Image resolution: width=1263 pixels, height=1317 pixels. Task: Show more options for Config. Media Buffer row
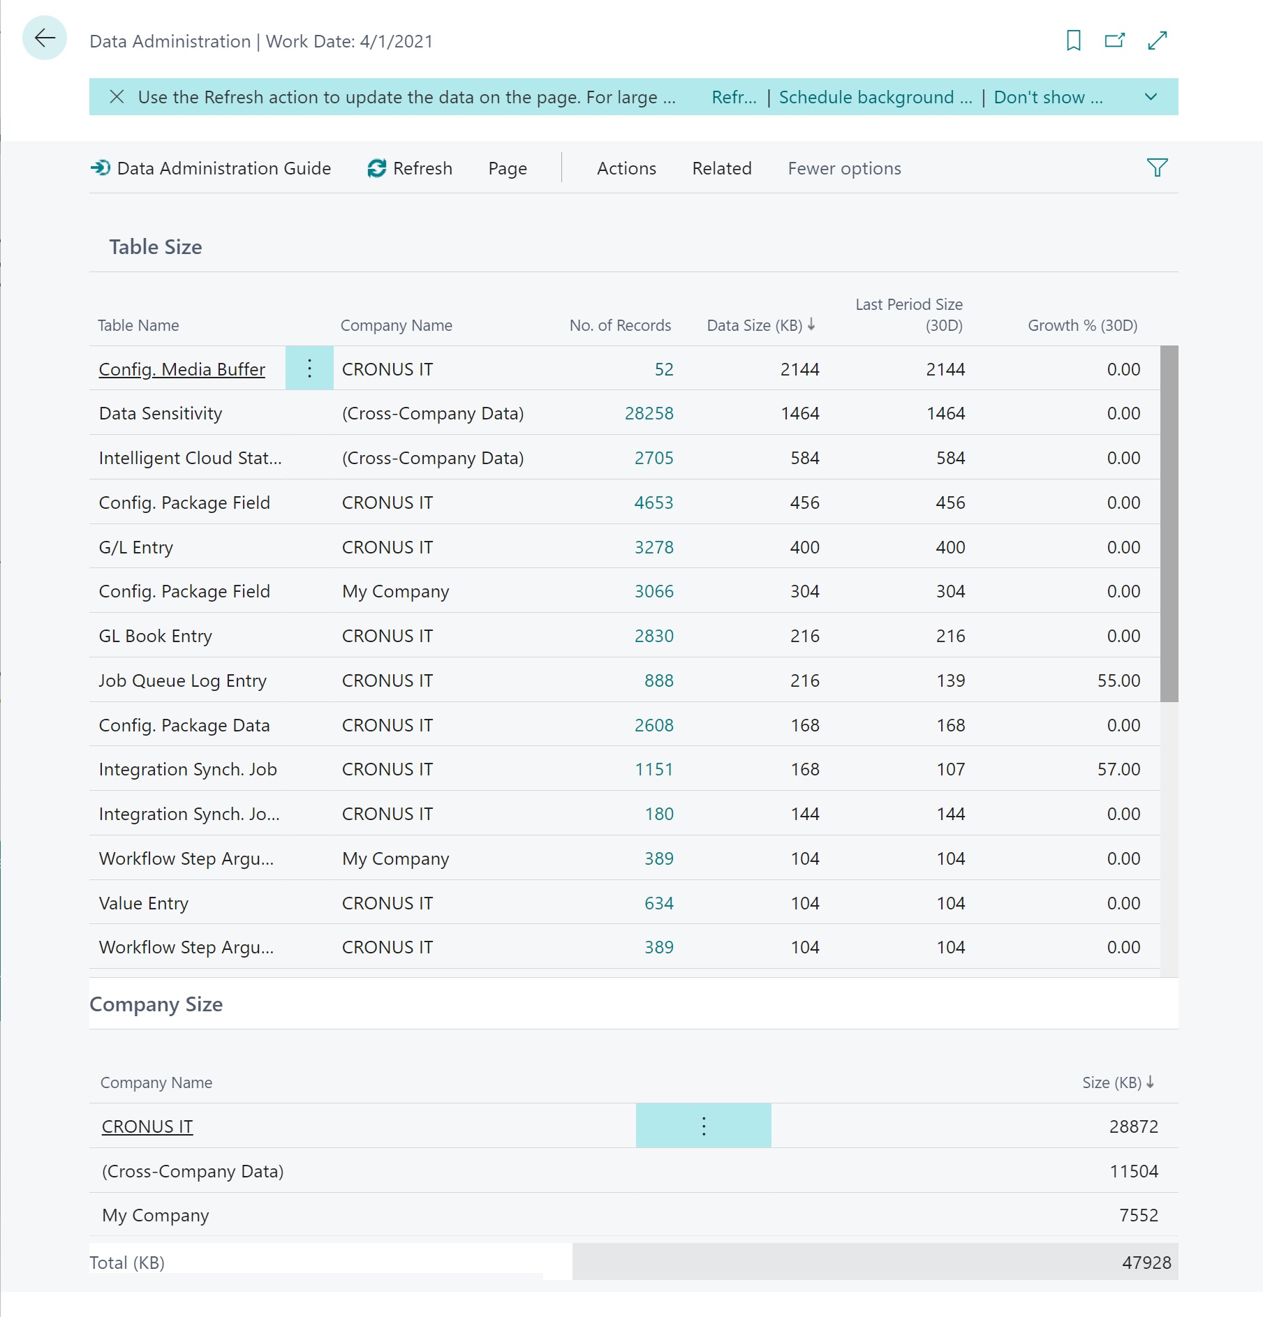309,369
